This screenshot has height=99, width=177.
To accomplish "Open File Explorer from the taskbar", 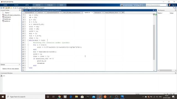I will coord(76,97).
